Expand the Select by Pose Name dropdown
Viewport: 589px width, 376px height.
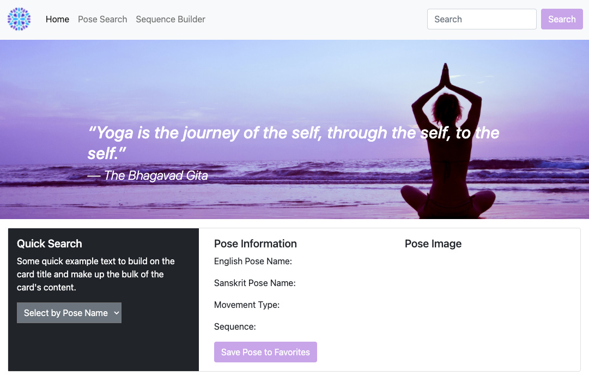[69, 313]
